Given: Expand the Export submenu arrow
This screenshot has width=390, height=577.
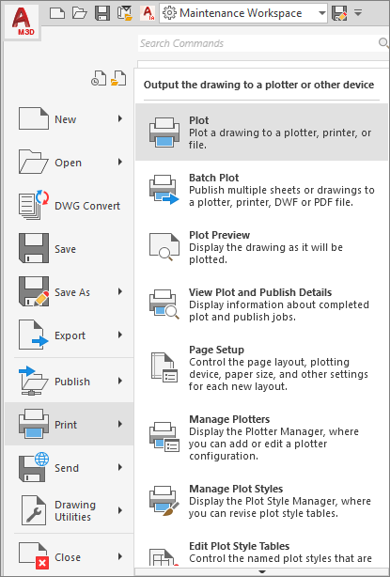Looking at the screenshot, I should point(120,335).
